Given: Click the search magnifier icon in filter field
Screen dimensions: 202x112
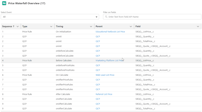Looking at the screenshot, I should [106, 17].
